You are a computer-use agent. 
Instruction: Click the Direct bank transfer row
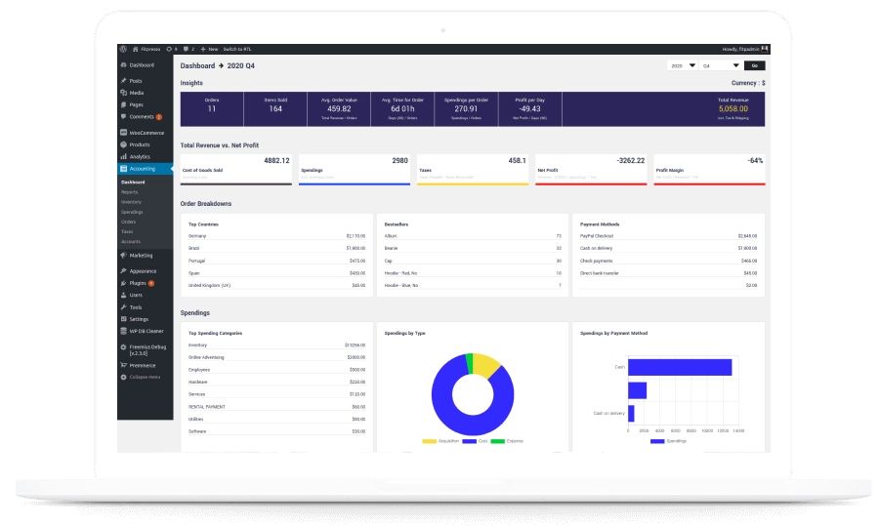click(x=668, y=273)
